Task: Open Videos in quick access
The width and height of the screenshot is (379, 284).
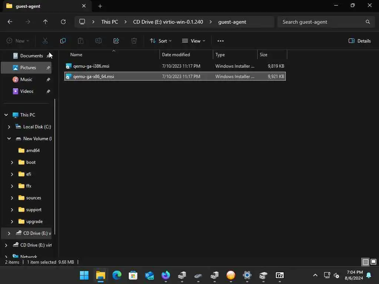Action: pyautogui.click(x=26, y=91)
